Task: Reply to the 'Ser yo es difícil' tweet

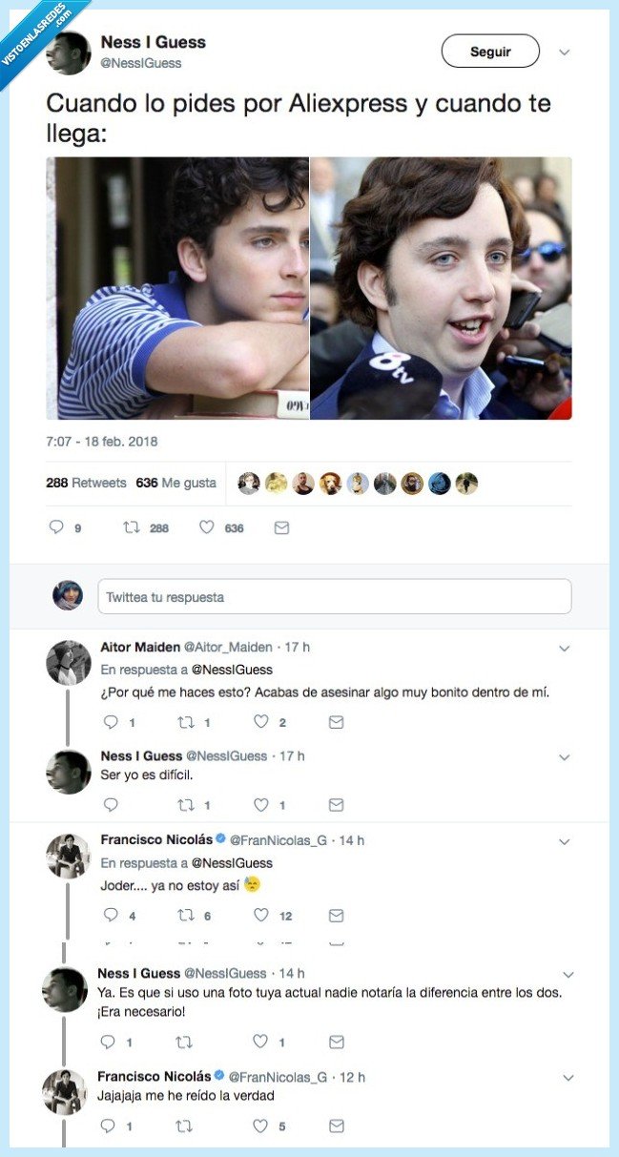Action: point(110,805)
